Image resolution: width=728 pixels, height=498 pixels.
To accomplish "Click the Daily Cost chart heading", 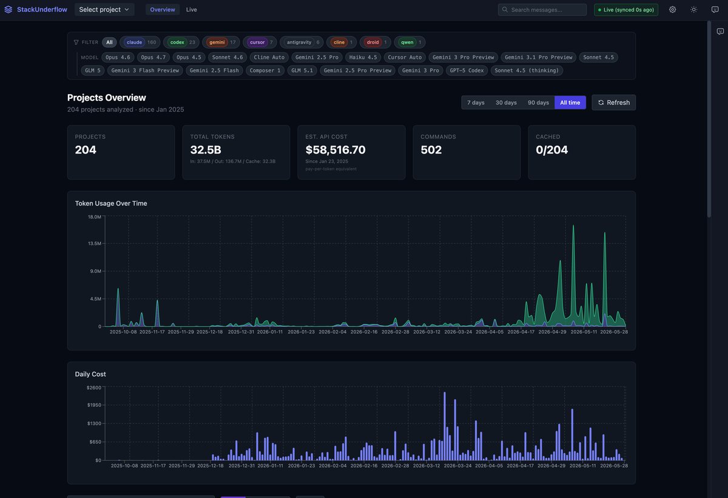I will (x=90, y=374).
